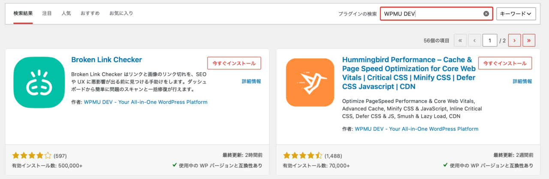The image size is (549, 179).
Task: Click the star rating of Broken Link Checker
Action: 32,155
